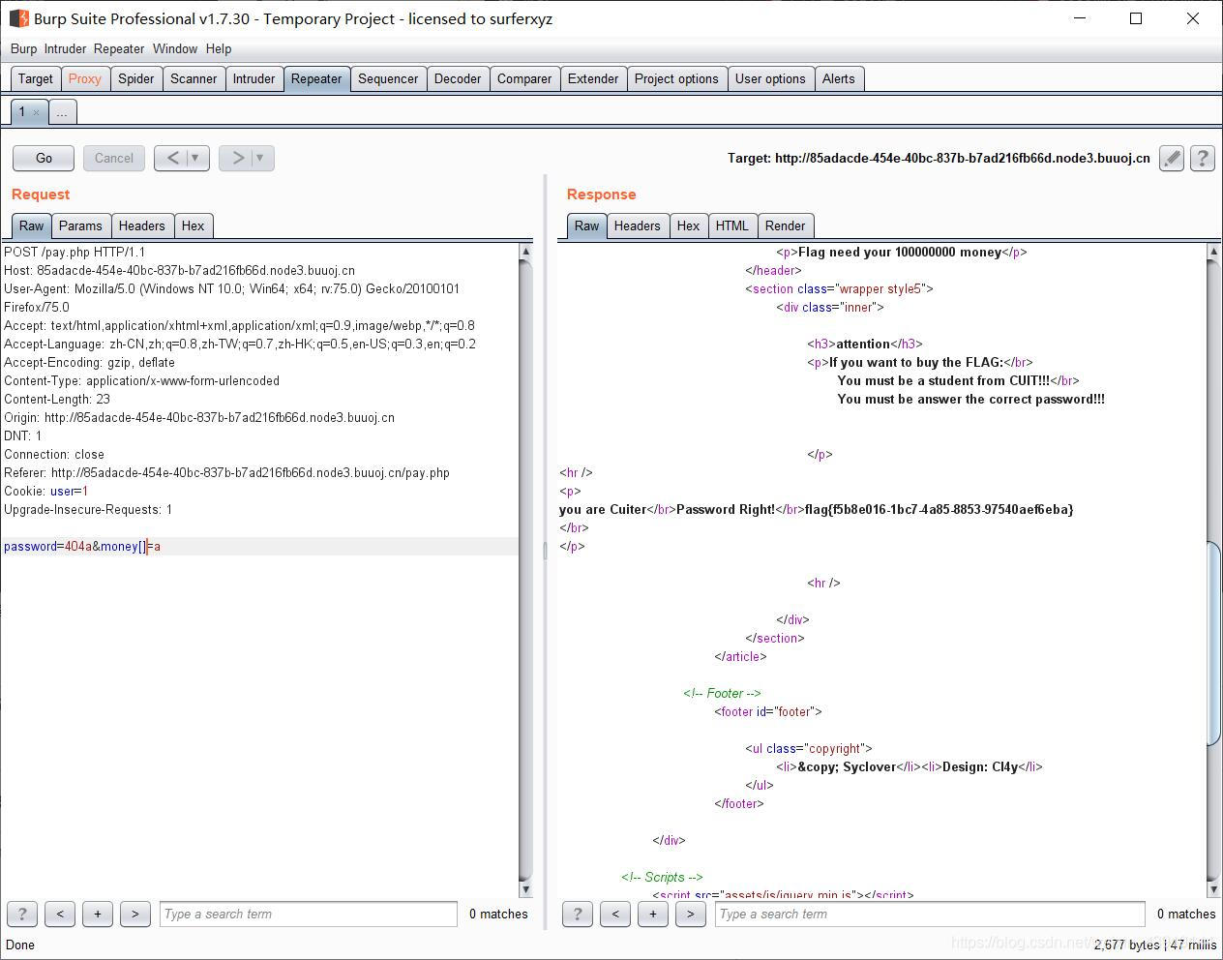
Task: Switch to the Intruder tab
Action: [x=254, y=78]
